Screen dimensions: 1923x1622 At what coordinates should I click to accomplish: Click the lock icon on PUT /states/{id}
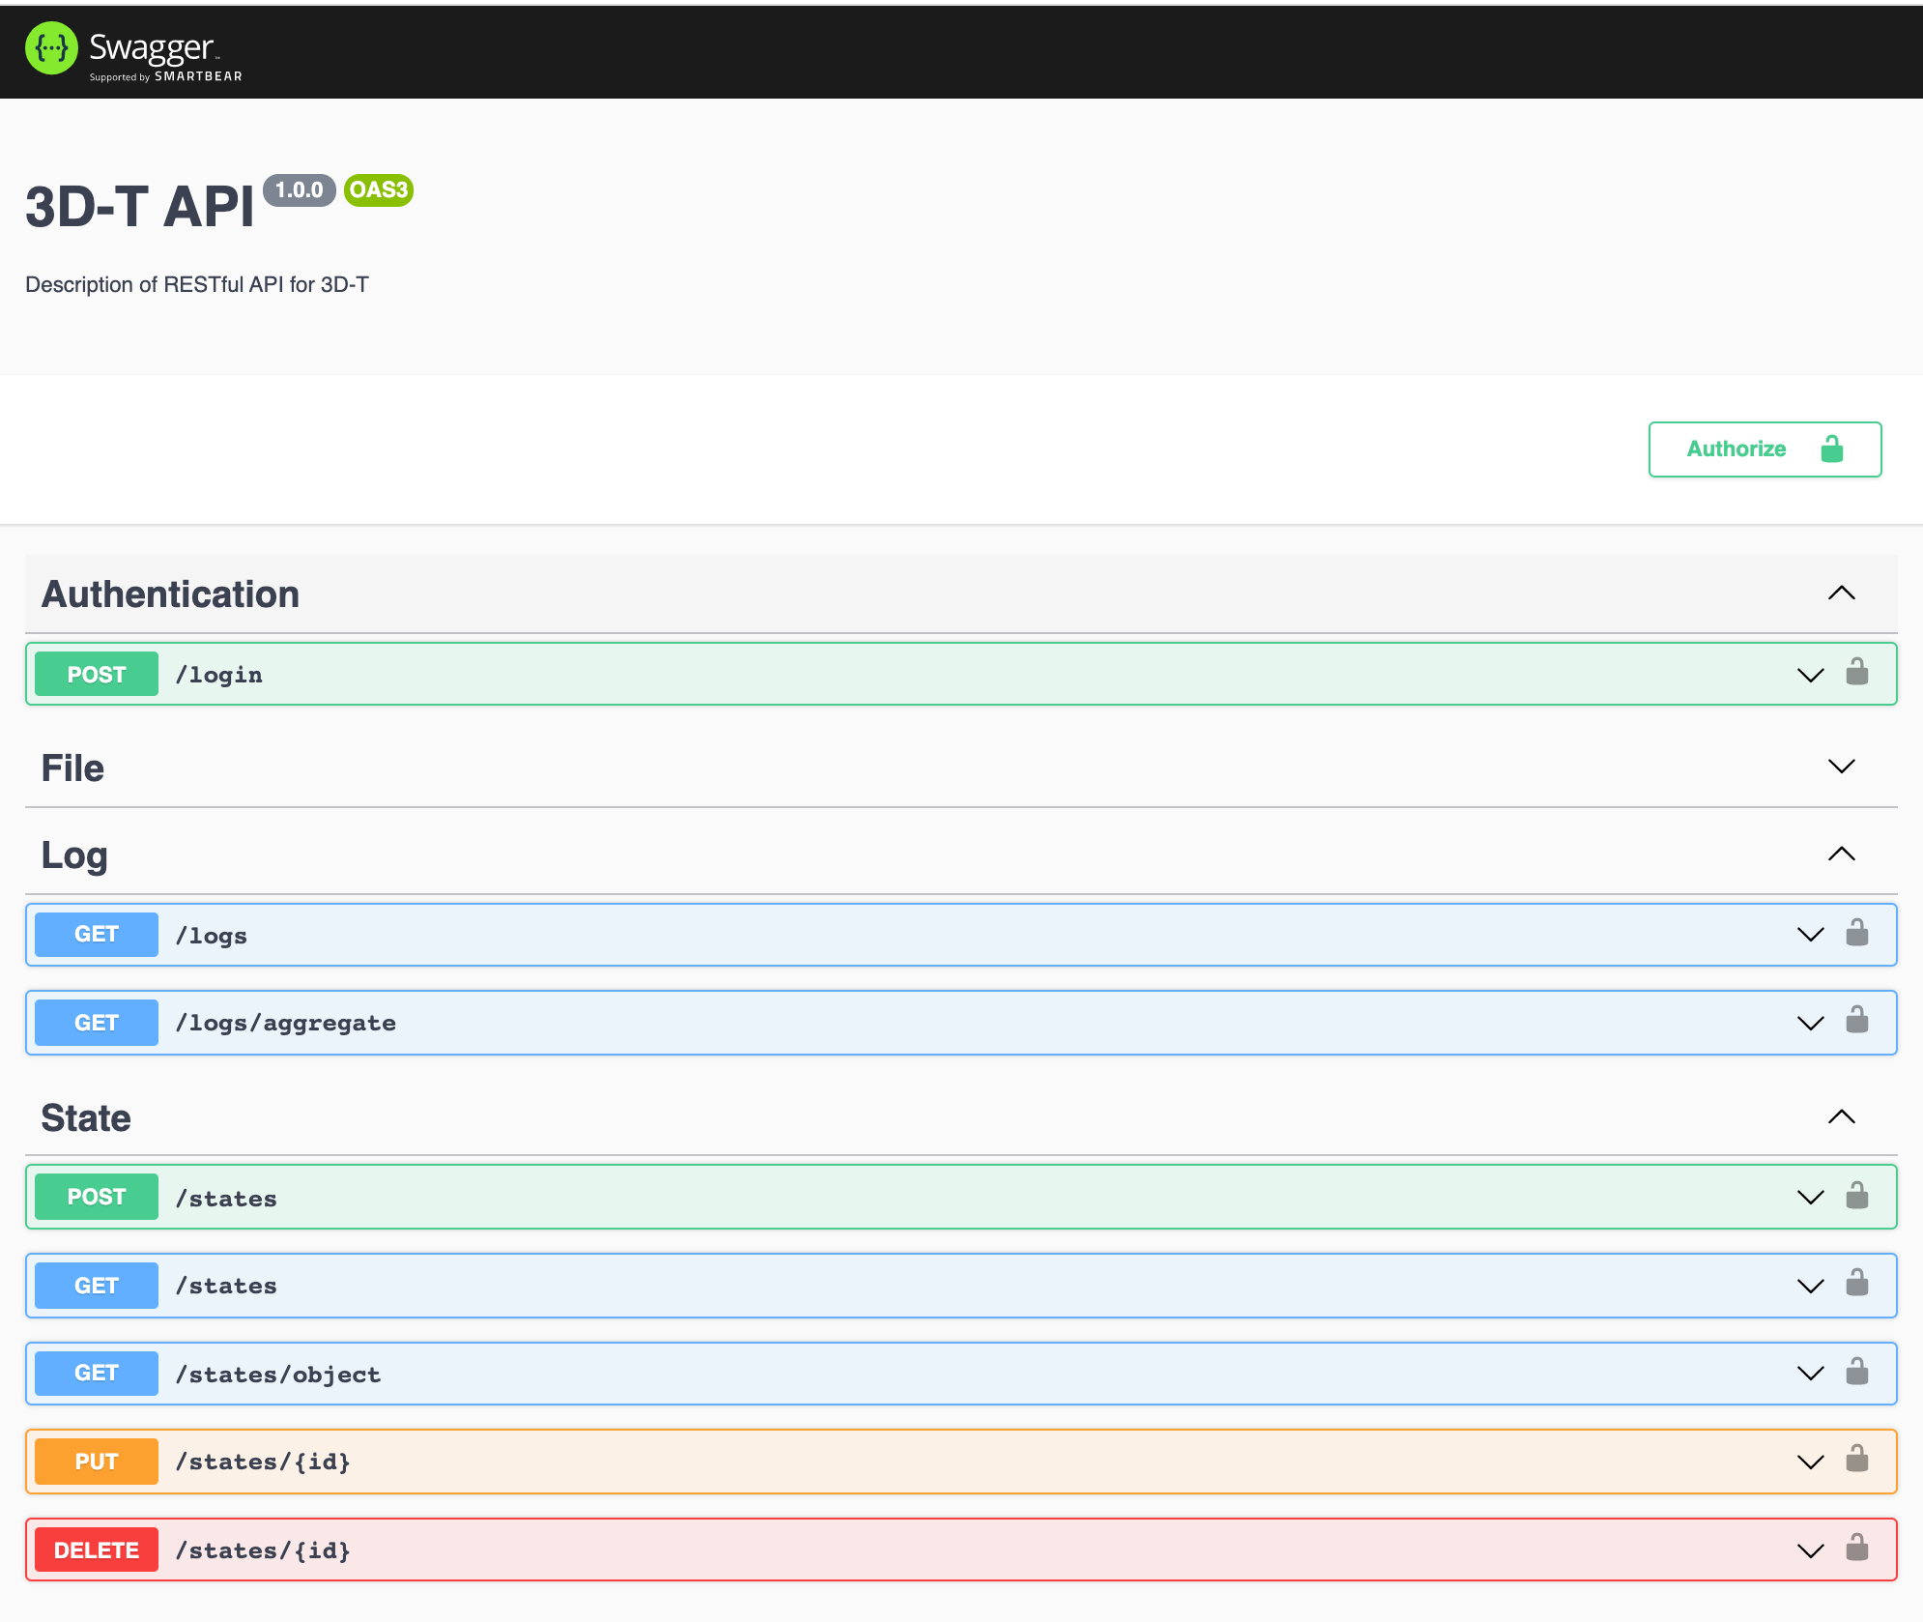pyautogui.click(x=1857, y=1459)
